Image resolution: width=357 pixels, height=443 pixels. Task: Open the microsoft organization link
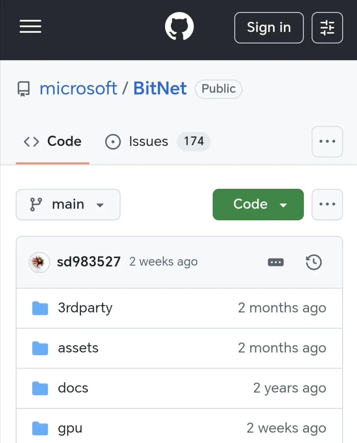pyautogui.click(x=78, y=89)
